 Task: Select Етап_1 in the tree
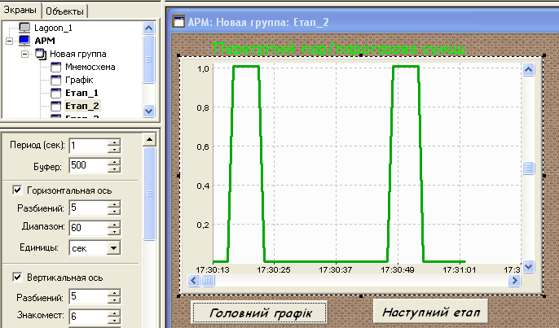click(x=81, y=93)
